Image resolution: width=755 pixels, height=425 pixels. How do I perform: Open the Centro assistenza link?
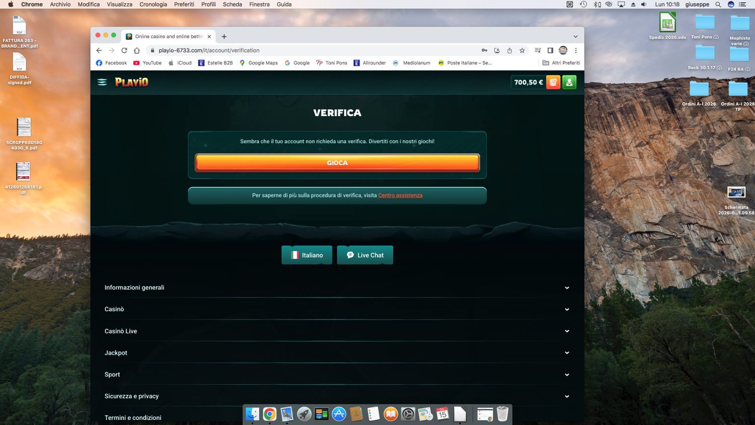coord(400,195)
